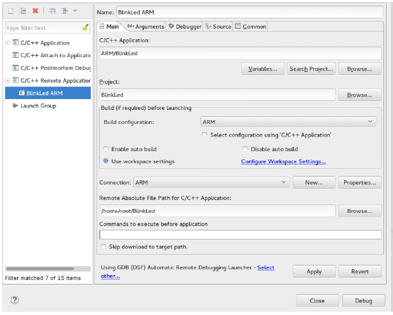Image resolution: width=393 pixels, height=315 pixels.
Task: Delete selected launch configuration with red X
Action: [x=35, y=11]
